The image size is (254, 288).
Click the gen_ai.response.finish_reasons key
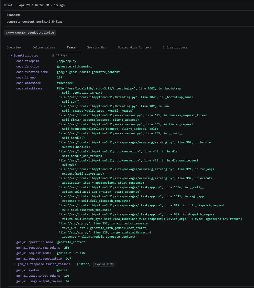[44, 264]
